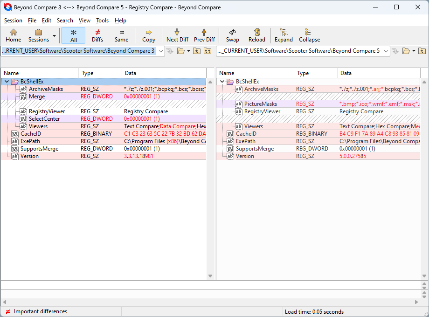
Task: Jump to Next Diff
Action: click(177, 35)
